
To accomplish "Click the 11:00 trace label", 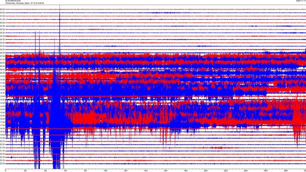I will [3, 83].
